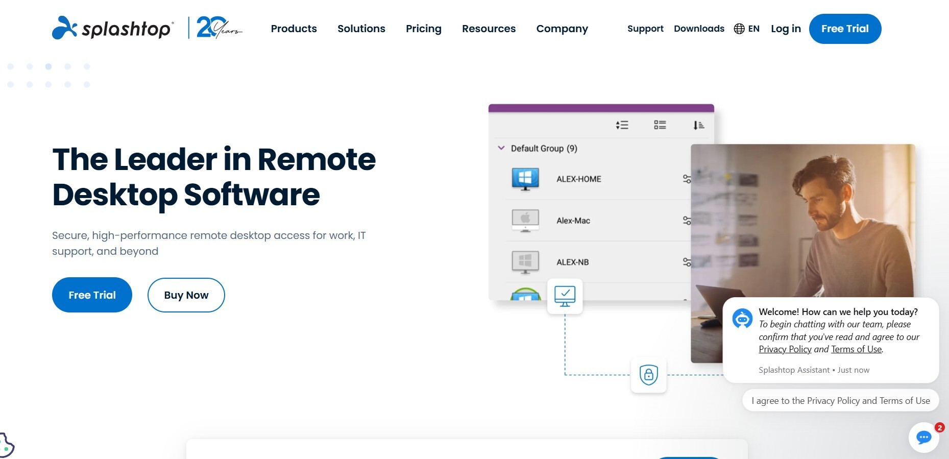
Task: Click the Alex-Mac computer icon
Action: point(525,221)
